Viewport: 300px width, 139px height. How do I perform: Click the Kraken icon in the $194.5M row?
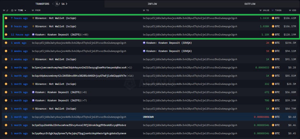[144, 43]
